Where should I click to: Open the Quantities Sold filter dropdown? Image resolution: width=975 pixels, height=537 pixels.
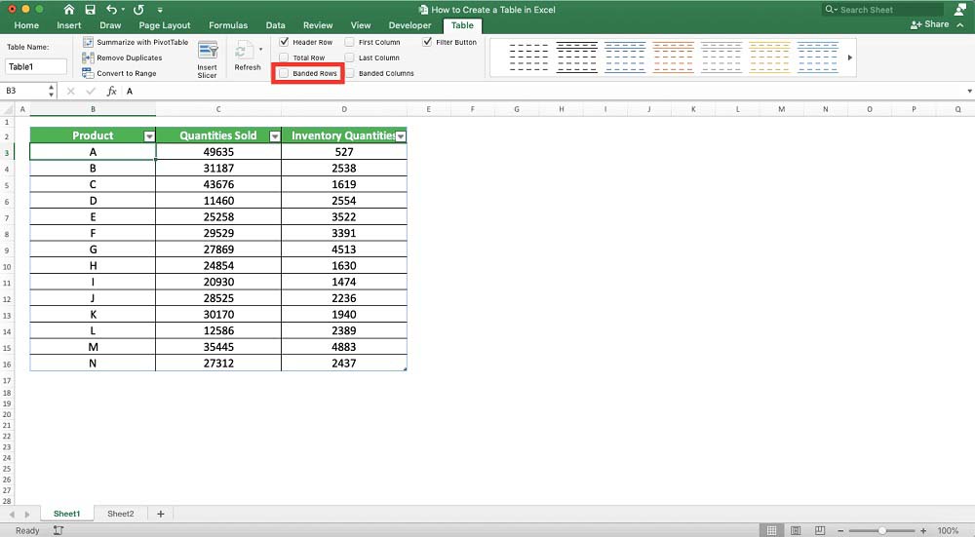(275, 136)
